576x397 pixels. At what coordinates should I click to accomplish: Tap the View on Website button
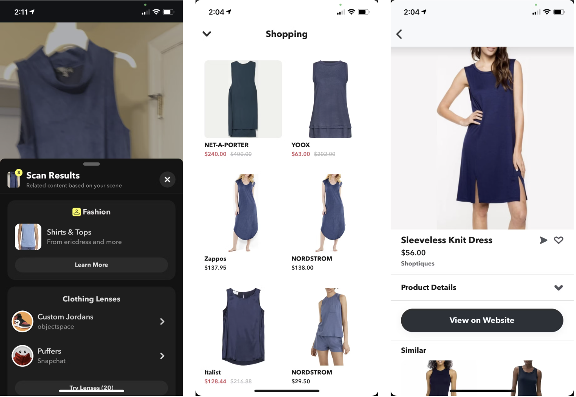[482, 320]
